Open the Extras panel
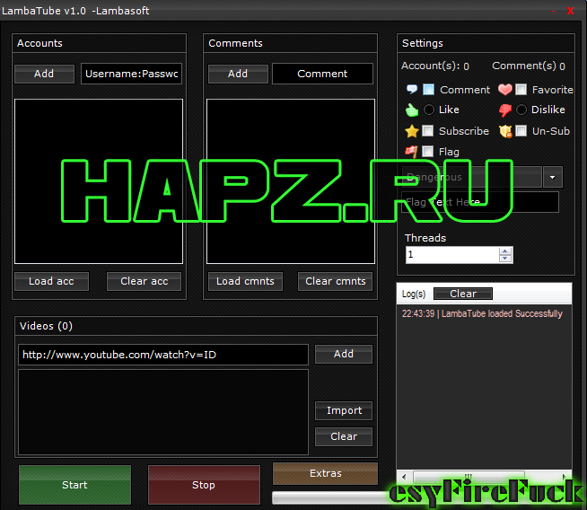587x510 pixels. [x=325, y=473]
